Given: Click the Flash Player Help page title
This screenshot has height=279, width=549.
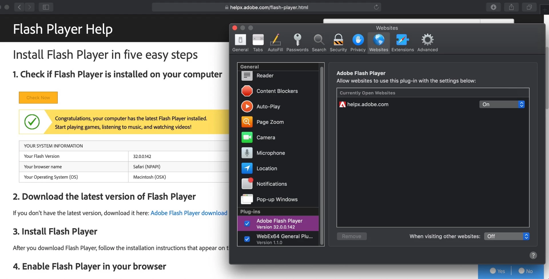Looking at the screenshot, I should (63, 29).
